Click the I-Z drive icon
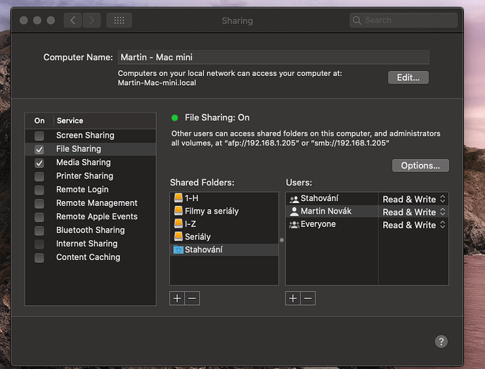Screen dimensions: 485x369 pyautogui.click(x=178, y=224)
